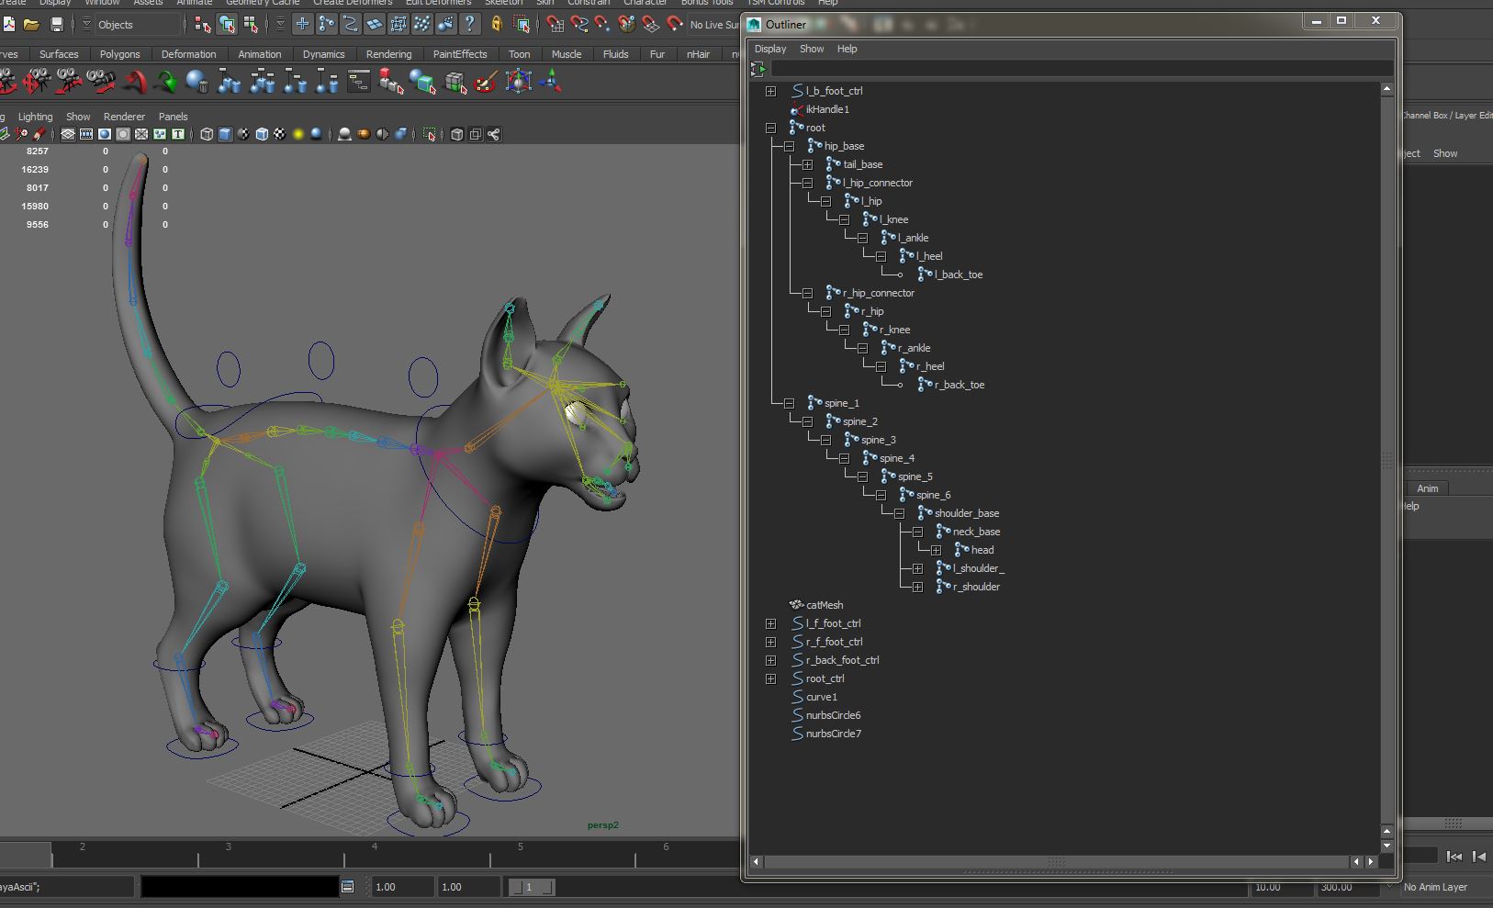1493x908 pixels.
Task: Click the Outliner refresh icon
Action: pos(758,68)
